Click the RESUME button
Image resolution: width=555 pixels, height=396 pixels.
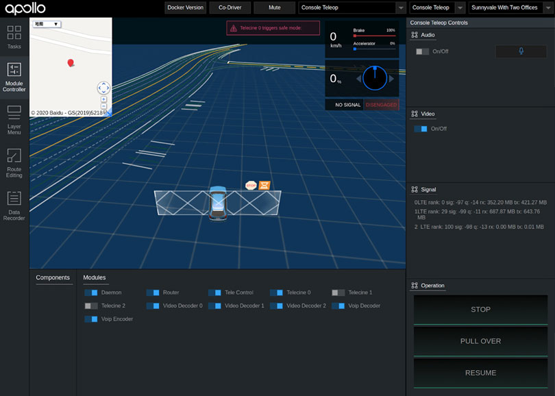(x=481, y=373)
